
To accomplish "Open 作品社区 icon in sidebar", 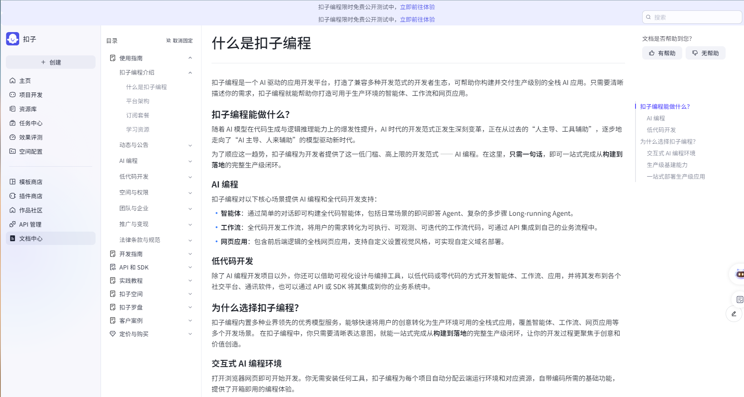I will [x=13, y=210].
